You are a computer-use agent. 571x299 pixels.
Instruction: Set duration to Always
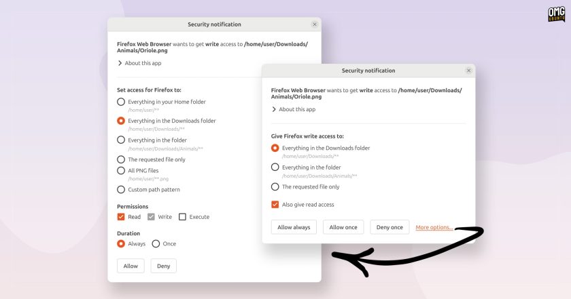point(121,244)
